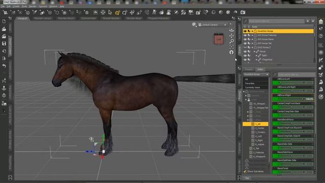325x183 pixels.
Task: Click the New Scene icon in left toolbar
Action: click(4, 21)
